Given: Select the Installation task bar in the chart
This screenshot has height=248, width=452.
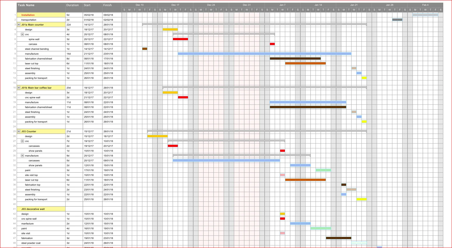Looking at the screenshot, I should click(x=425, y=15).
